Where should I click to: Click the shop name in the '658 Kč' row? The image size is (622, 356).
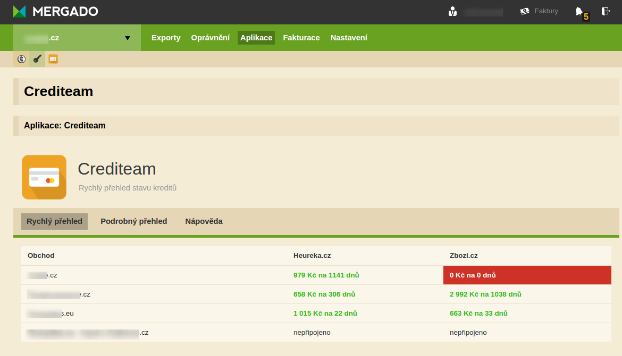(x=58, y=294)
